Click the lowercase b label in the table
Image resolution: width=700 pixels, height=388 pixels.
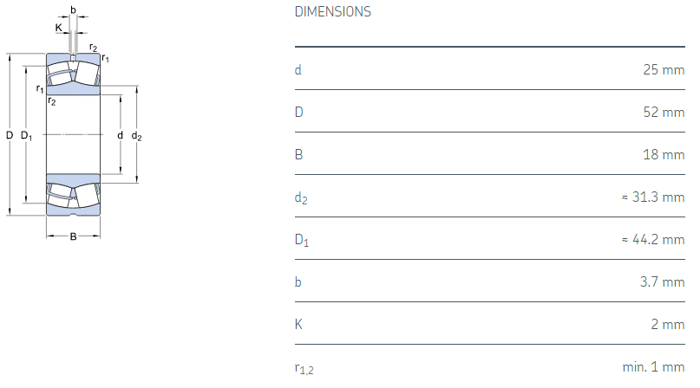298,282
